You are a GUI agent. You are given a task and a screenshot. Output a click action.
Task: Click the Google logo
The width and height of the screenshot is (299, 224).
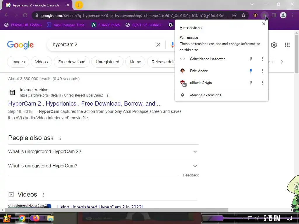(x=20, y=45)
